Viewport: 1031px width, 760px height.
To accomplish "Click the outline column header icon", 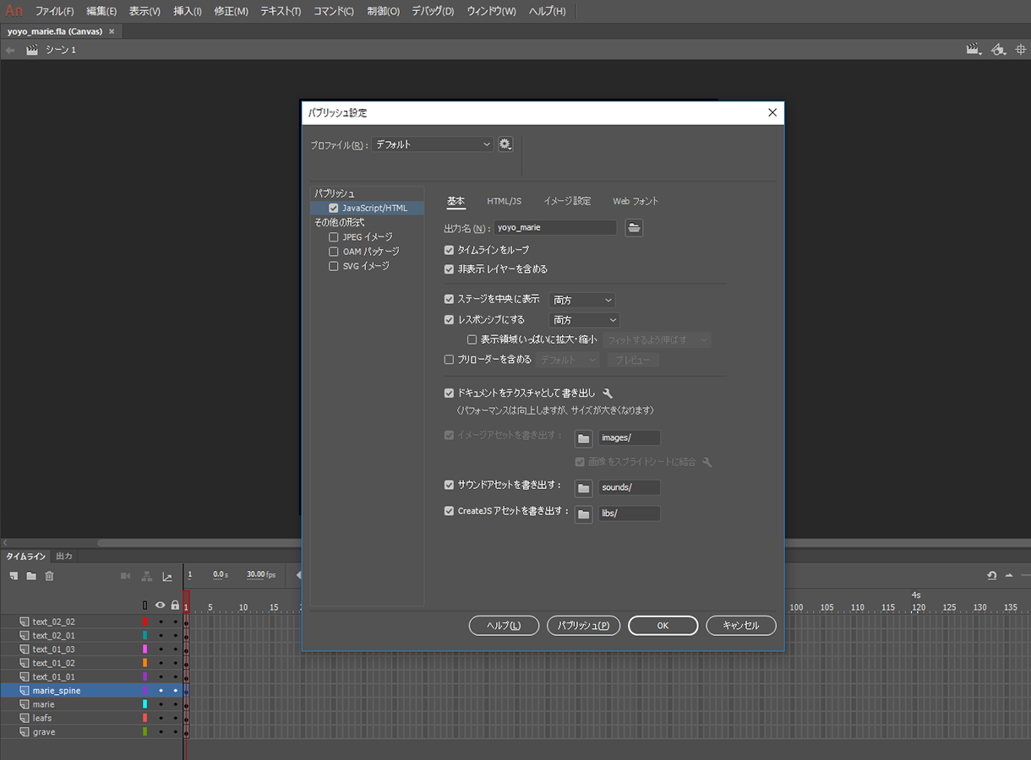I will point(145,605).
